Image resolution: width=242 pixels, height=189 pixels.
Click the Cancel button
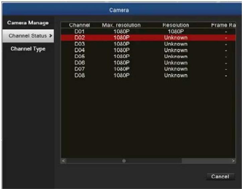(x=220, y=176)
